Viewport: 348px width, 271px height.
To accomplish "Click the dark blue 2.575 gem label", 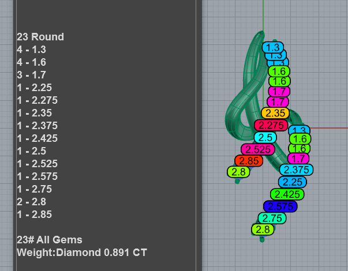I will point(280,206).
